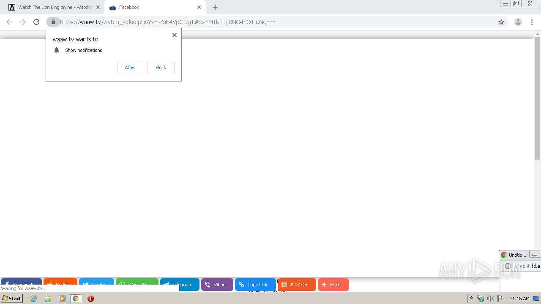The width and height of the screenshot is (541, 304).
Task: Allow notifications from waaw.tv
Action: tap(130, 68)
